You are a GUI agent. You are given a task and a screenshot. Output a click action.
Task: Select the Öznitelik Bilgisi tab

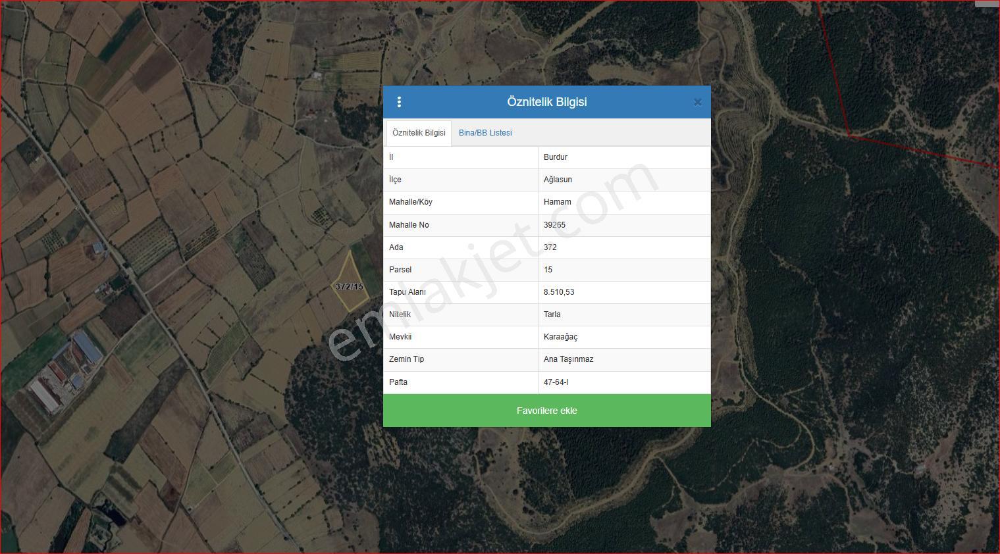(x=419, y=133)
